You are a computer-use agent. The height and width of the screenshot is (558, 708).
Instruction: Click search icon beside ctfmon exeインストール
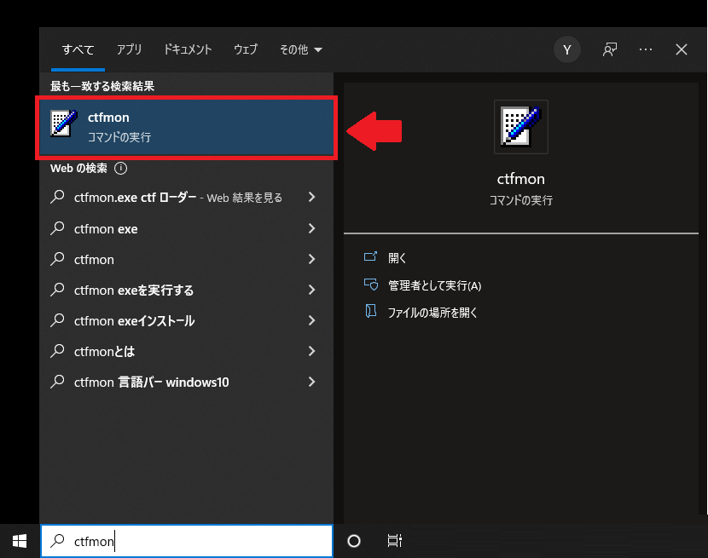(57, 320)
